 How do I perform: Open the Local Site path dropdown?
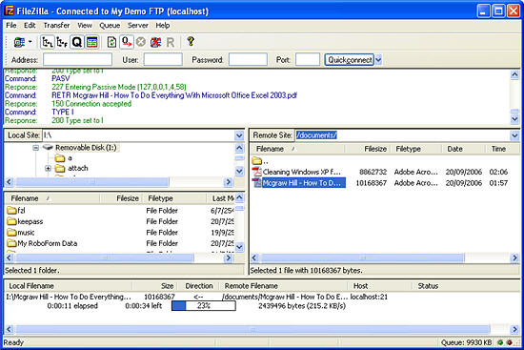(239, 135)
